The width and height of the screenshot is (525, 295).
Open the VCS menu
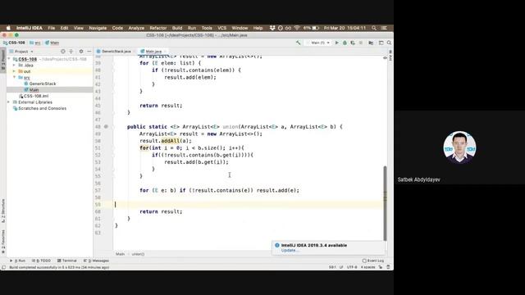222,28
